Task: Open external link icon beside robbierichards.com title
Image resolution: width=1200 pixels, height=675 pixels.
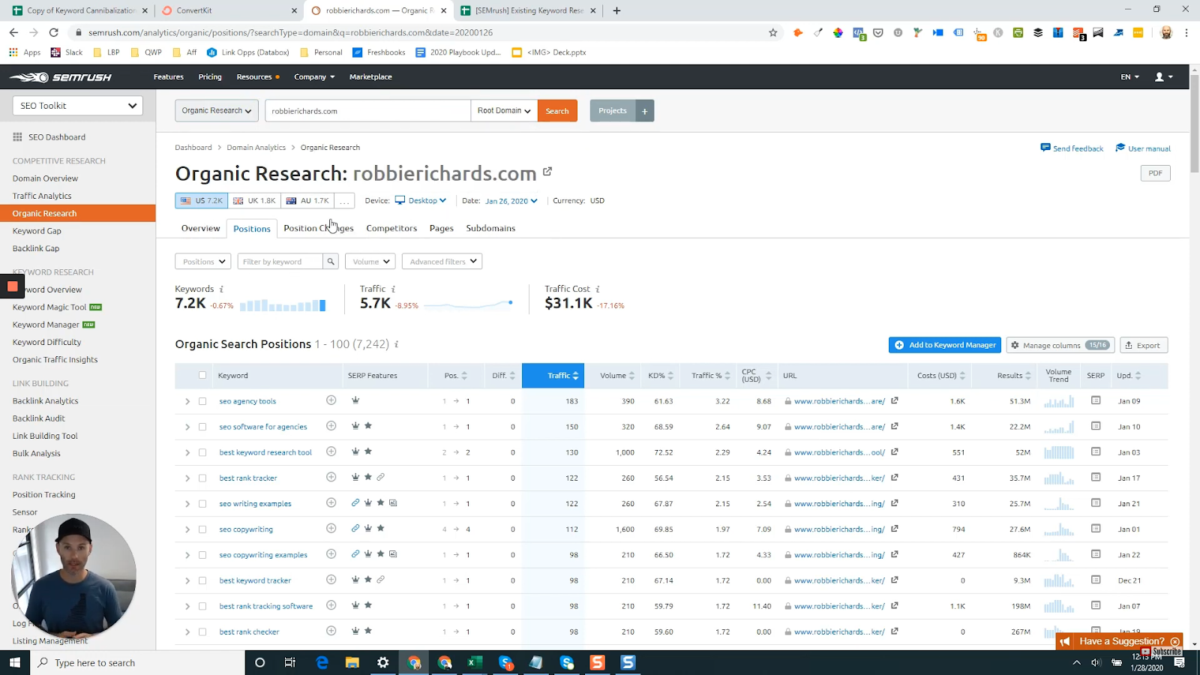Action: [x=547, y=172]
